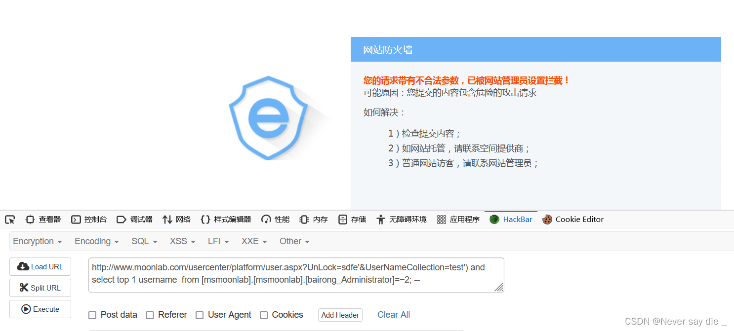Expand the XXE dropdown
This screenshot has width=734, height=331.
pyautogui.click(x=254, y=241)
